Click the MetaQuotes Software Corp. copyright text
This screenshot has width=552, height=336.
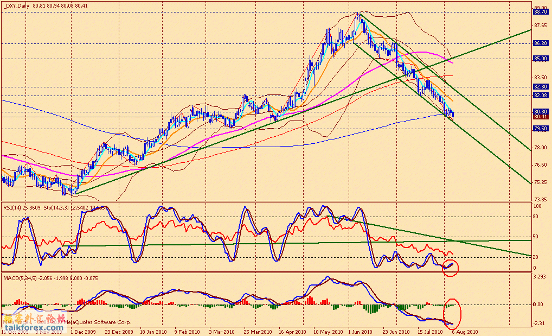[x=98, y=322]
